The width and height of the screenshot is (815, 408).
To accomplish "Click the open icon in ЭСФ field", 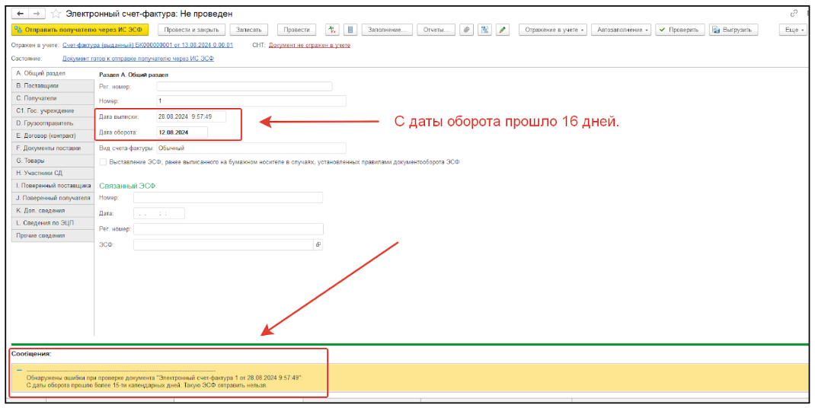I will (318, 245).
